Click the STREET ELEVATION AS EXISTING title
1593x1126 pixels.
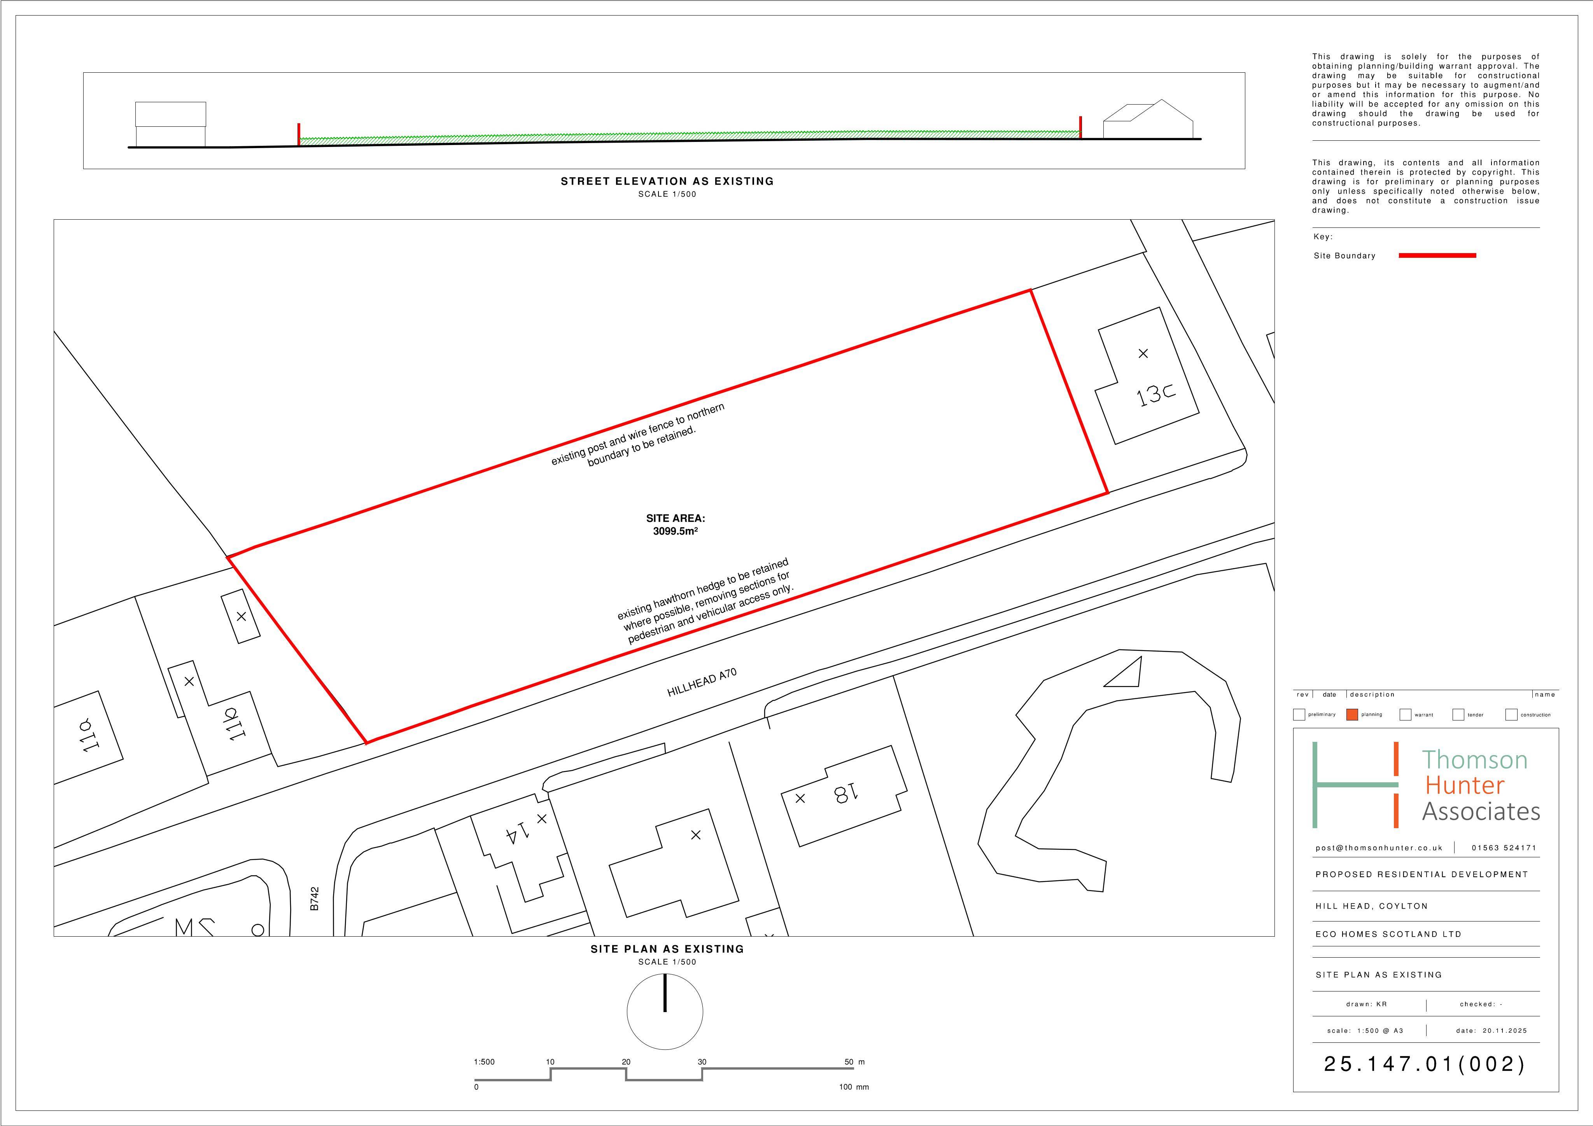pyautogui.click(x=667, y=181)
